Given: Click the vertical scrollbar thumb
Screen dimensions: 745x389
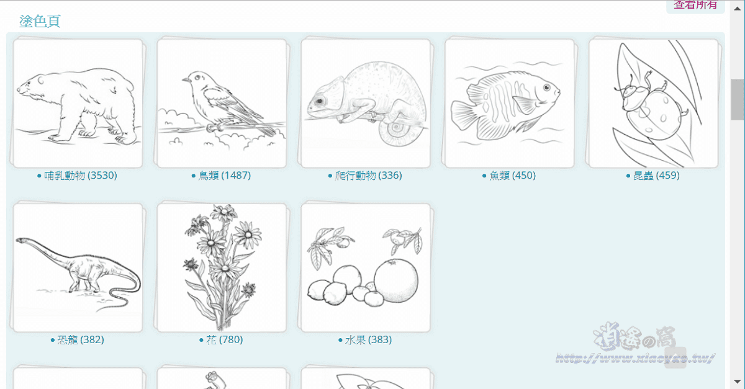Looking at the screenshot, I should 738,100.
